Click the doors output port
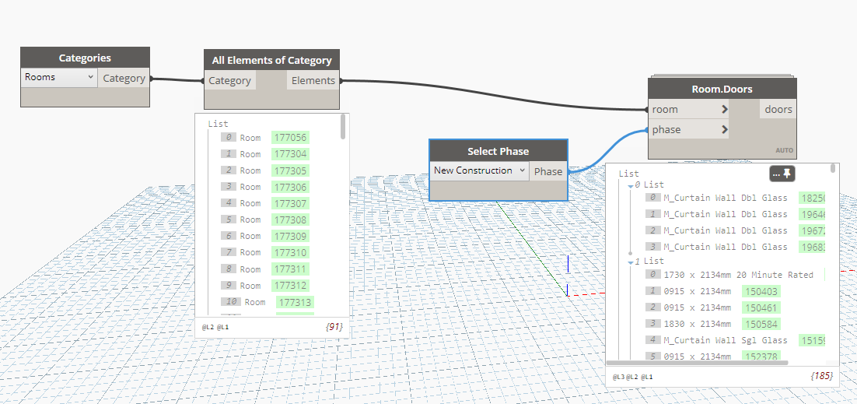Viewport: 857px width, 404px height. tap(778, 110)
